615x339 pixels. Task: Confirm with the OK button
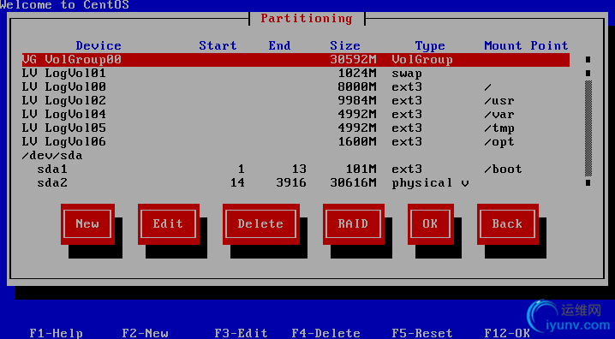click(x=430, y=223)
